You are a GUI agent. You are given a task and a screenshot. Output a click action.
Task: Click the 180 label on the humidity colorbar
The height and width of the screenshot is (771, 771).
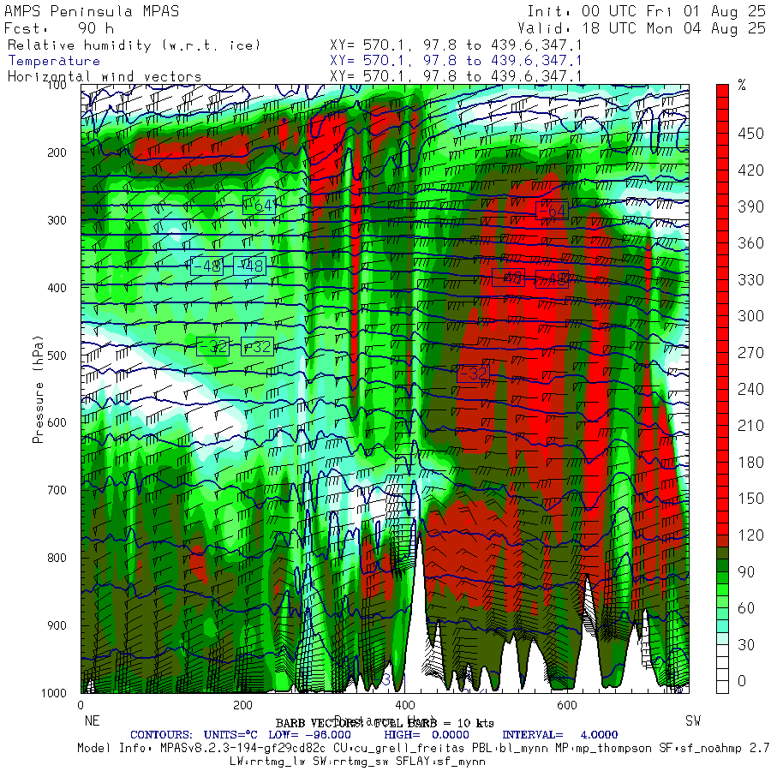point(750,463)
